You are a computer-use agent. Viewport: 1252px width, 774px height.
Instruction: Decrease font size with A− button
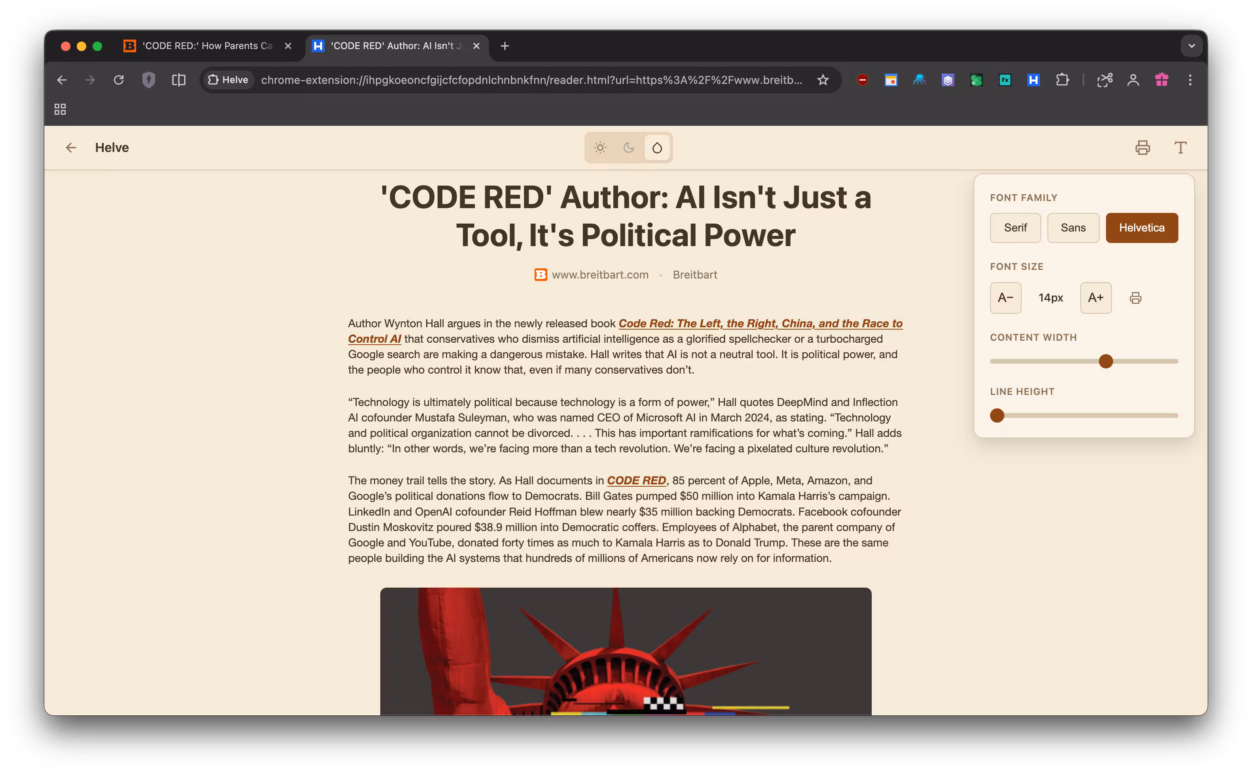point(1005,298)
